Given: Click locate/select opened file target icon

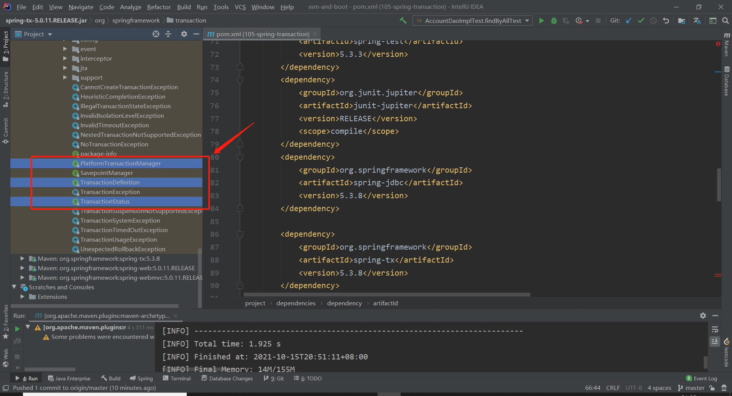Looking at the screenshot, I should [x=156, y=34].
